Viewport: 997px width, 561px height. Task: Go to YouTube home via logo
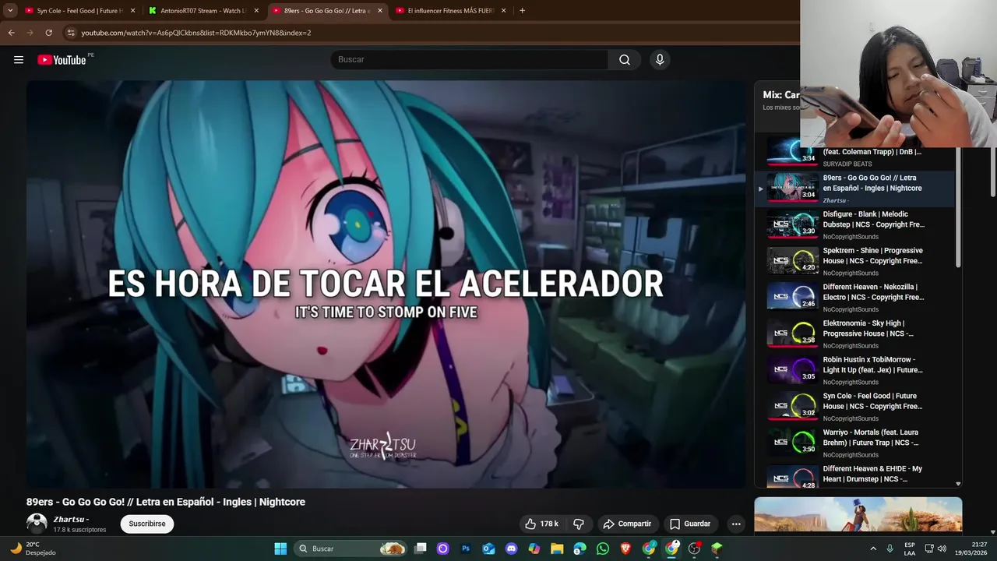[62, 60]
